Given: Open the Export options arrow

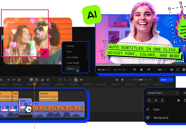Looking at the screenshot, I should (x=171, y=80).
